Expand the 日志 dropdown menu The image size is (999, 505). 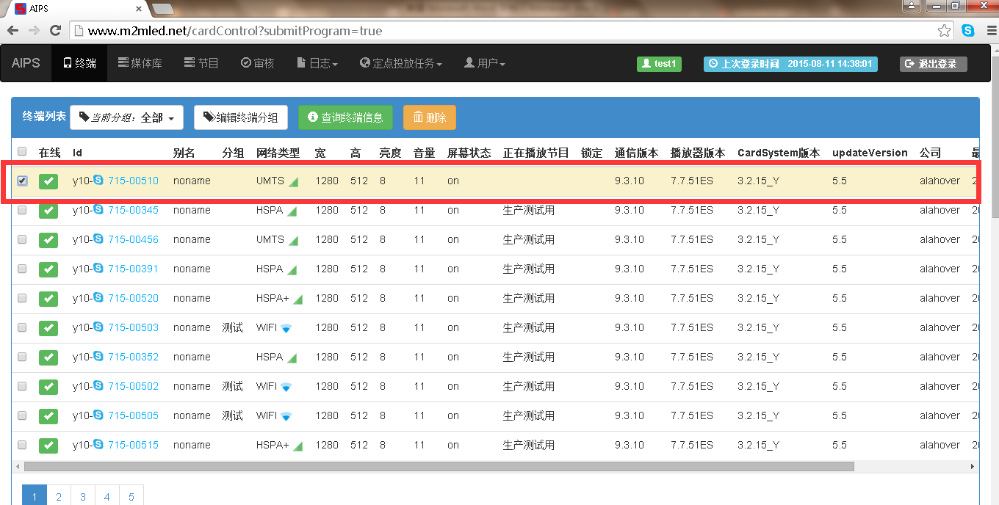(317, 63)
